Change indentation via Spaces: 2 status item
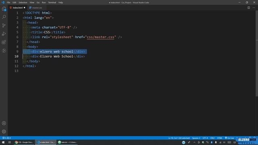The image size is (258, 145). click(196, 138)
